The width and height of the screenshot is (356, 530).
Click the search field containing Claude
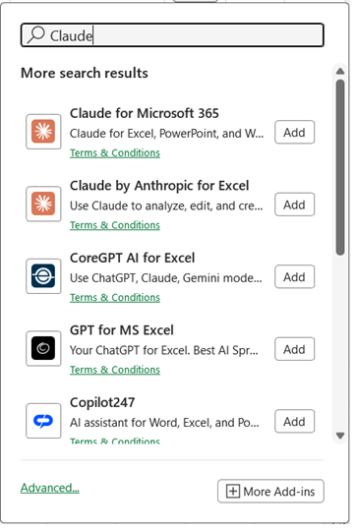pos(172,34)
